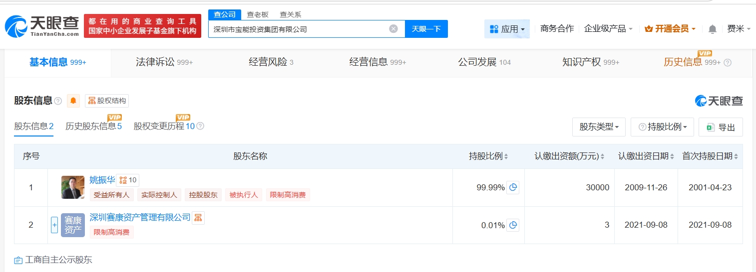Click the 限制高消费 tag under 深圳赛康资产管理有限公司
756x272 pixels.
click(x=112, y=232)
